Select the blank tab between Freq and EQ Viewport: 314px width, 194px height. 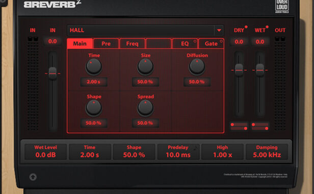pyautogui.click(x=159, y=43)
